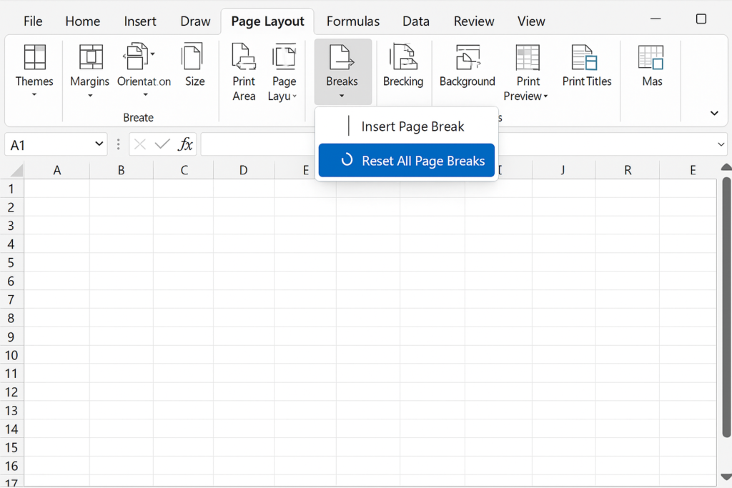Open the Orientation options
732x488 pixels.
(144, 71)
